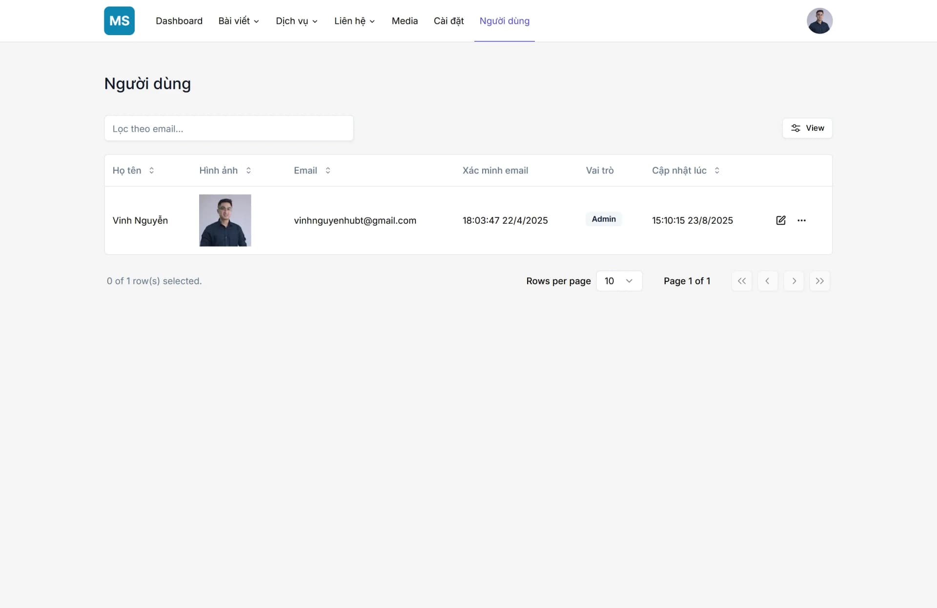Click the profile avatar in top right
This screenshot has width=937, height=608.
(x=819, y=20)
